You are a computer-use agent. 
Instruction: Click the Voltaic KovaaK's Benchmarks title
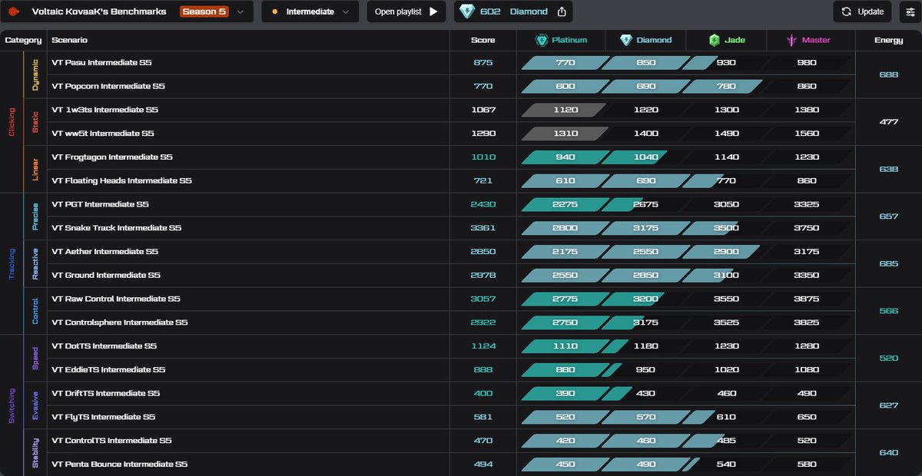pos(99,12)
